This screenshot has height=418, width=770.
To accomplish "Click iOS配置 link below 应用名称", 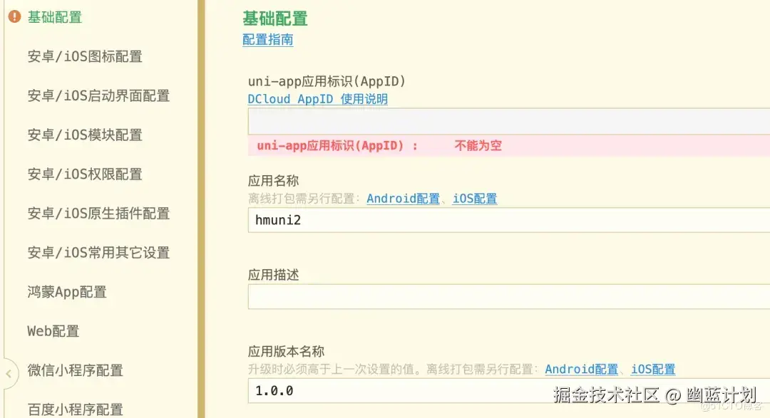I will 475,199.
